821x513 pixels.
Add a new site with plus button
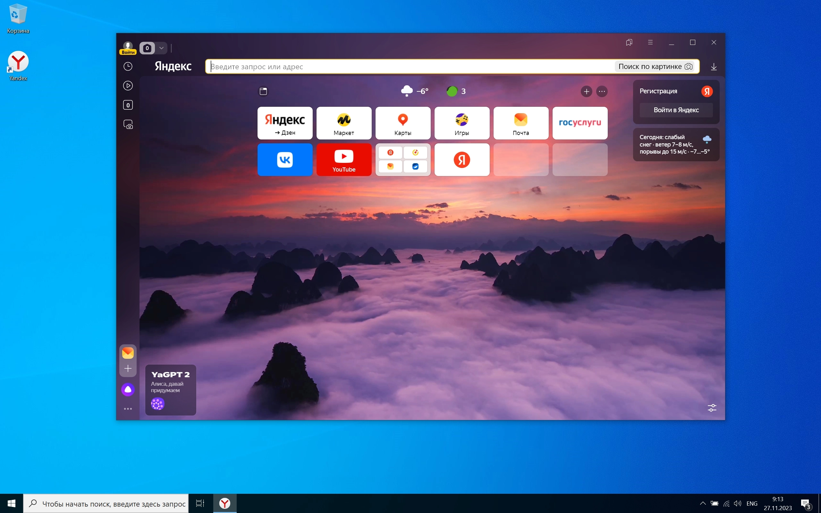tap(586, 92)
